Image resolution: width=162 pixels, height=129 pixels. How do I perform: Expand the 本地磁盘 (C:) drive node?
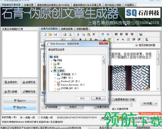(x=55, y=74)
